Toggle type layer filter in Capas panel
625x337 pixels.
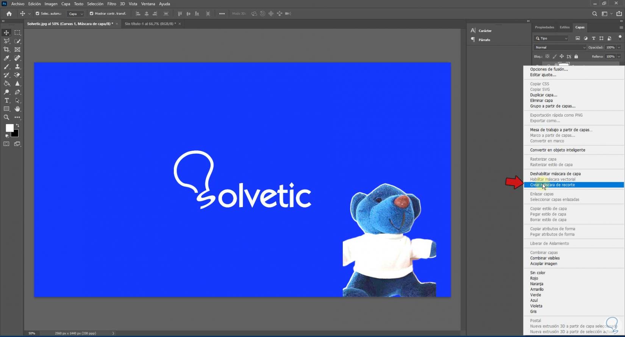(594, 38)
